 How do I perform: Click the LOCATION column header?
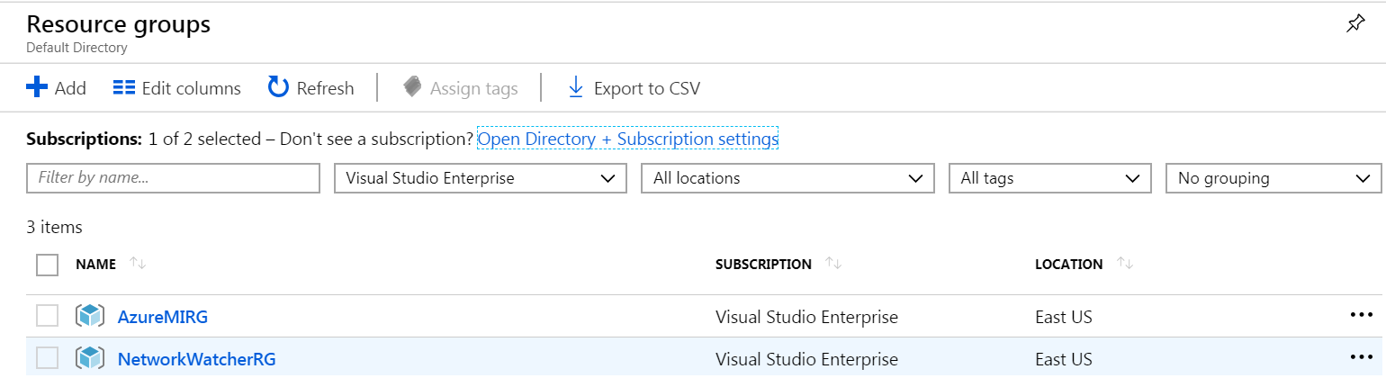(1068, 265)
